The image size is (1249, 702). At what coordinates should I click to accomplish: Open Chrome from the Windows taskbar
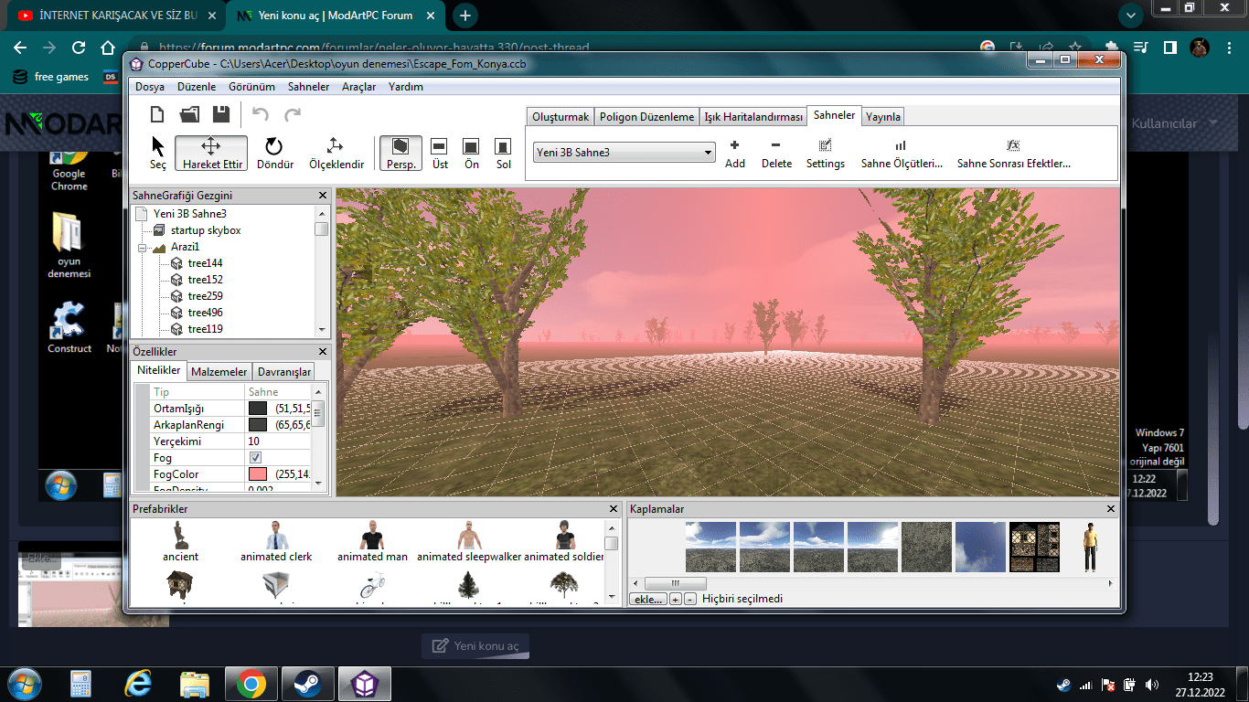point(251,683)
